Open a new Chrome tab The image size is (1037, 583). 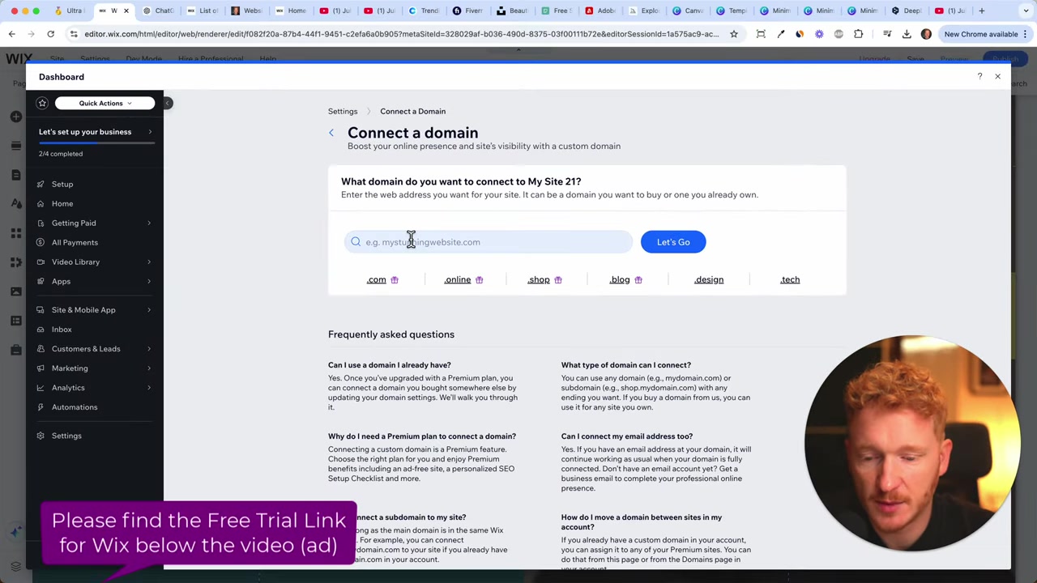click(982, 11)
